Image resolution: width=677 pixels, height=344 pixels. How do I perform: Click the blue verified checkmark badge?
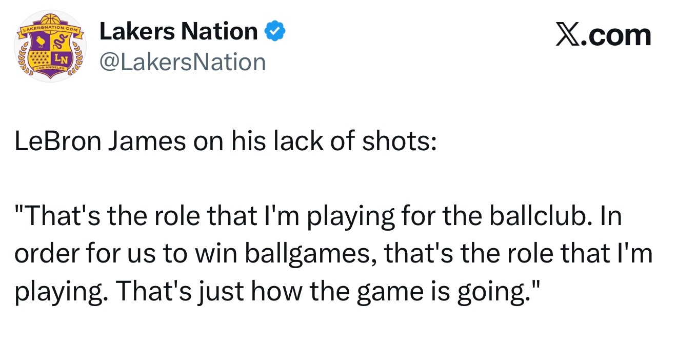point(275,32)
